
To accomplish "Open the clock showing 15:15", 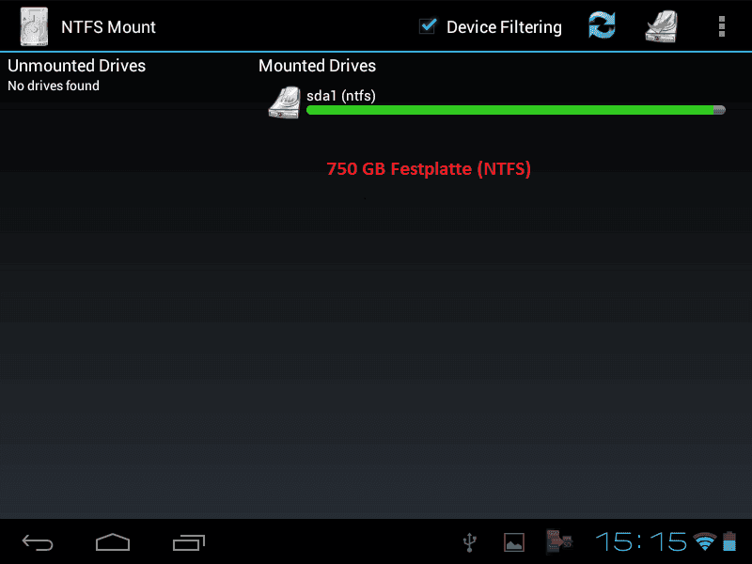I will tap(641, 542).
